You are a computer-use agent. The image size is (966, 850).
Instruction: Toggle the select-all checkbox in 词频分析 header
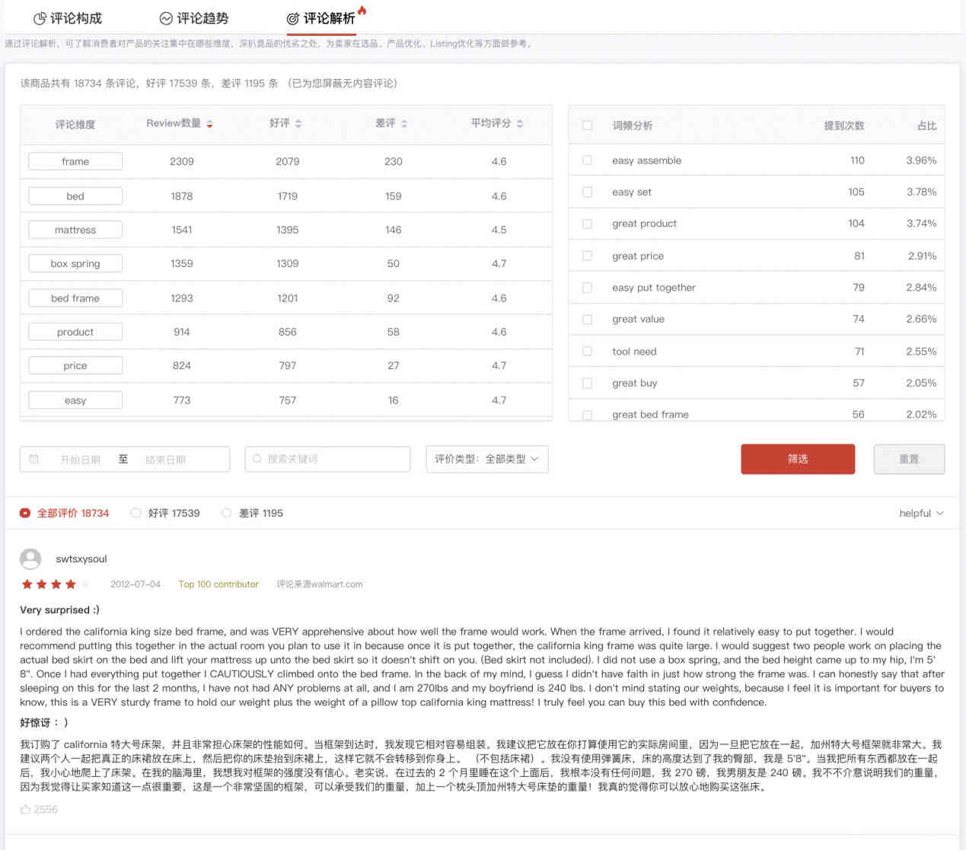(587, 126)
